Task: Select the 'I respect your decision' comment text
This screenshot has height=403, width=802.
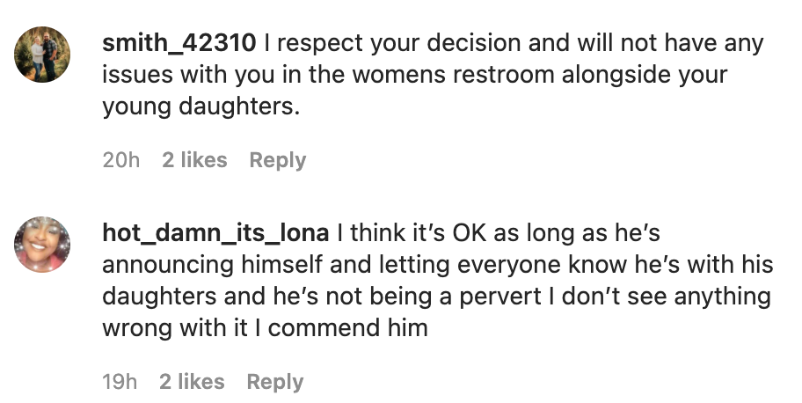Action: tap(415, 74)
